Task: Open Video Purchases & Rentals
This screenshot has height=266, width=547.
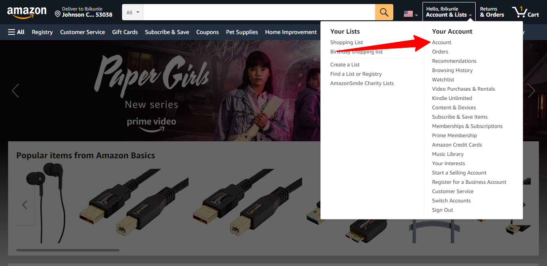Action: tap(463, 89)
